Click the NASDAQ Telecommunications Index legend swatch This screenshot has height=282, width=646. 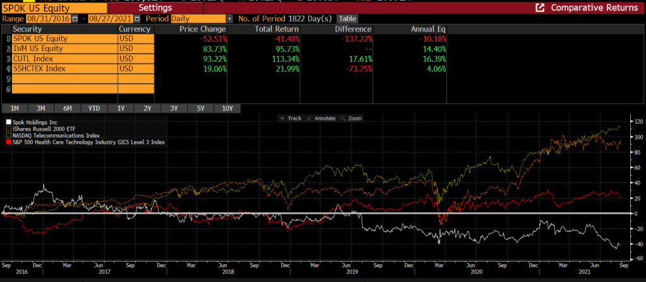click(x=9, y=136)
